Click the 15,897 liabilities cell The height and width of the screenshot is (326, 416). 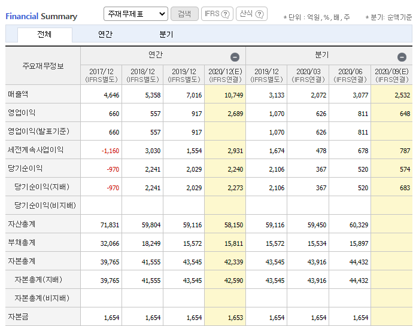(x=350, y=243)
